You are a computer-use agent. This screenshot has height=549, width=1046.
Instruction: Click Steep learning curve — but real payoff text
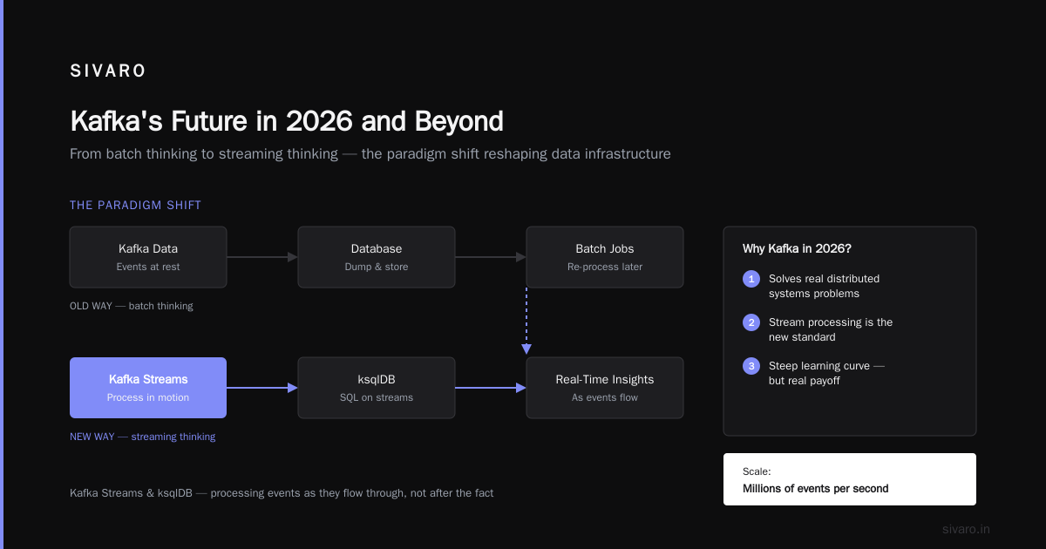[826, 373]
